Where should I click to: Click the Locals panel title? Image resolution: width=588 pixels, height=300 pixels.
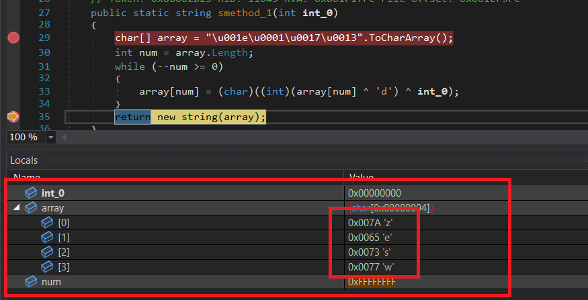coord(24,160)
